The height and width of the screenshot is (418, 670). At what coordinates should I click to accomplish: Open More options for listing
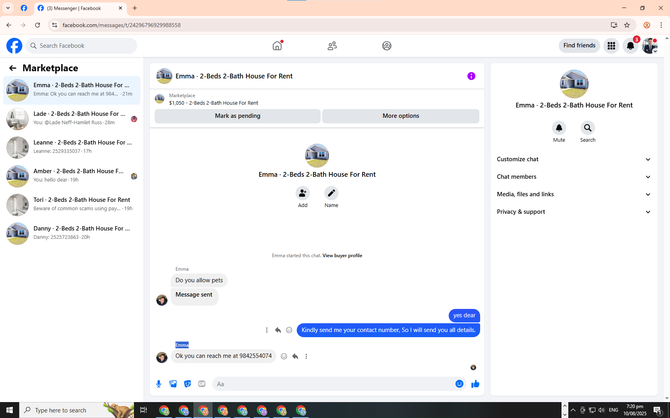pyautogui.click(x=401, y=116)
